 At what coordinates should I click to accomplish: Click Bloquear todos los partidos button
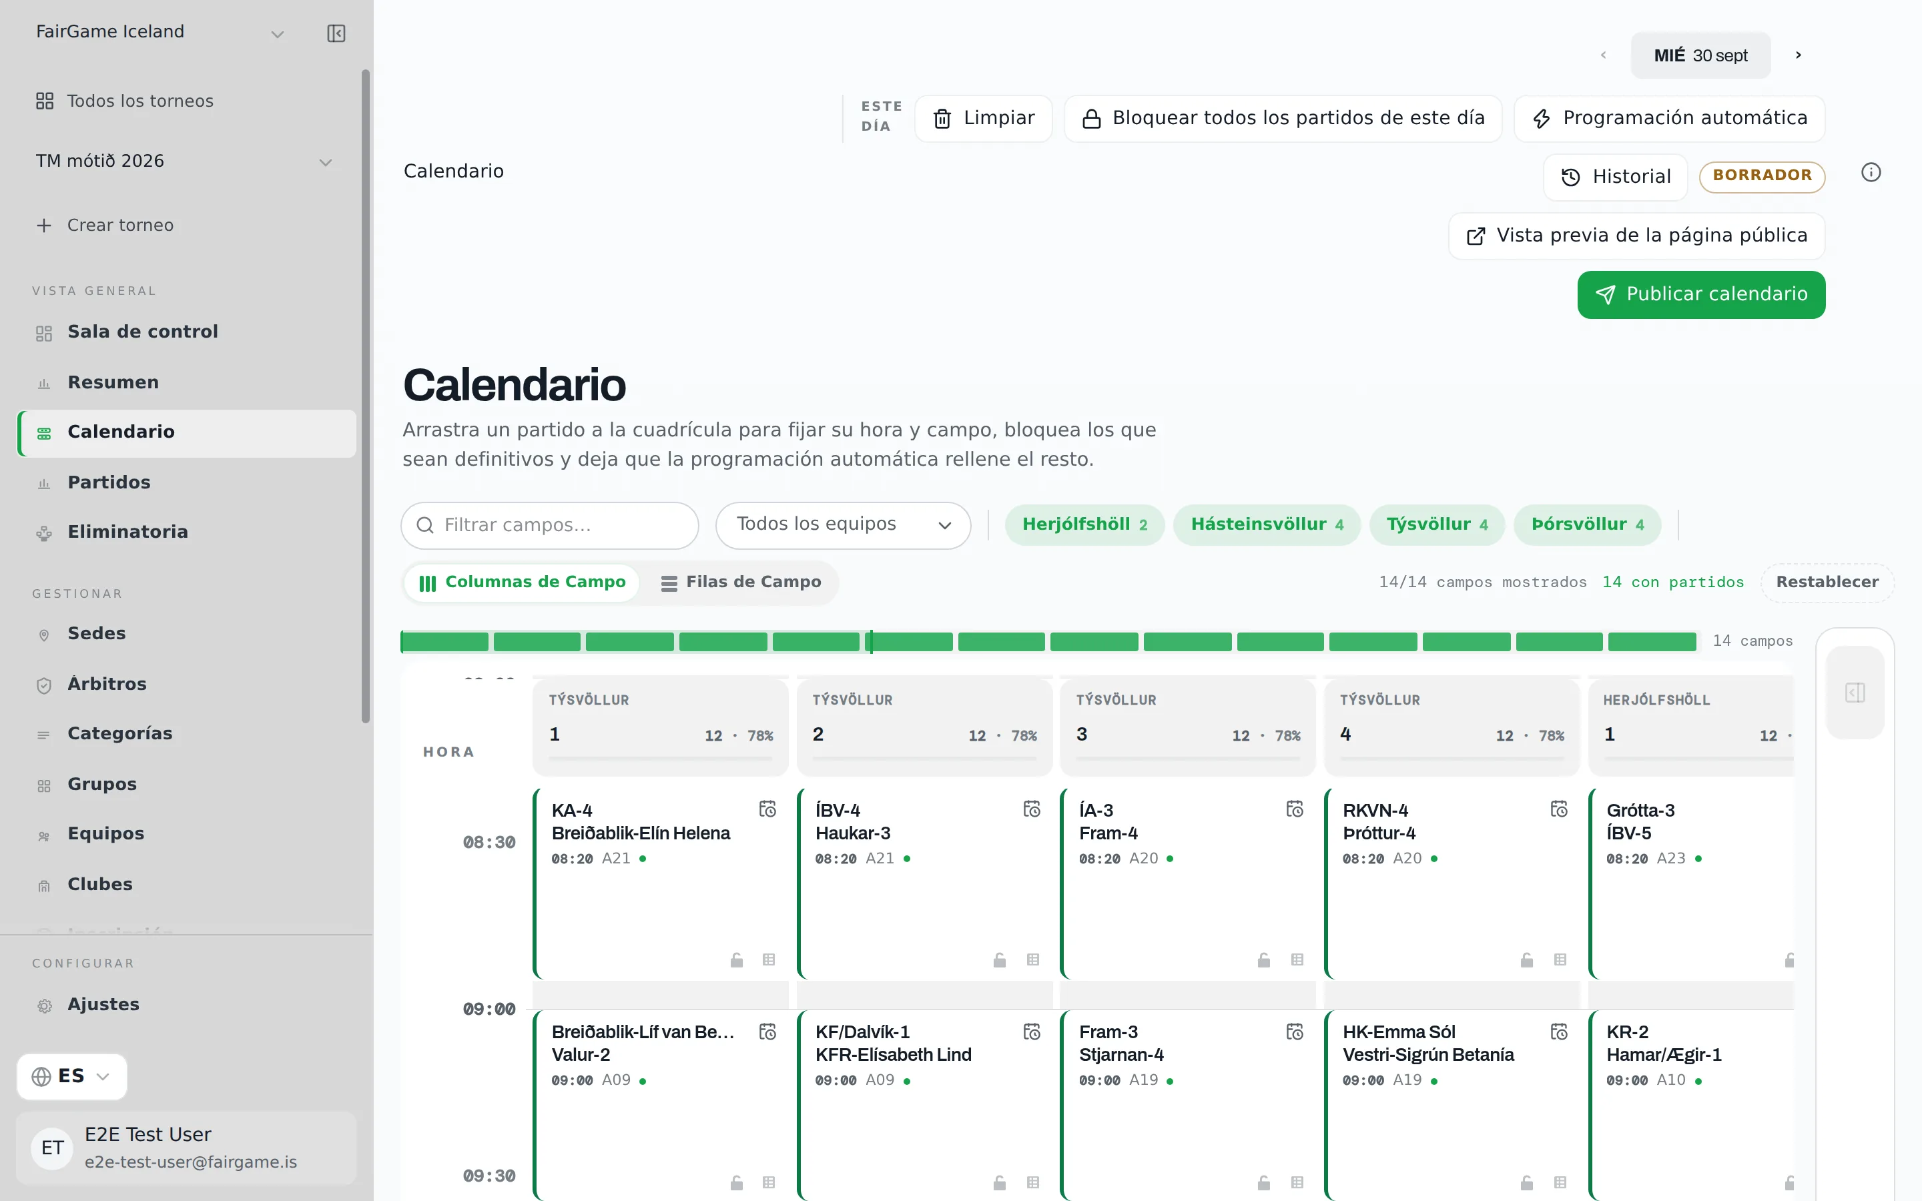1283,118
